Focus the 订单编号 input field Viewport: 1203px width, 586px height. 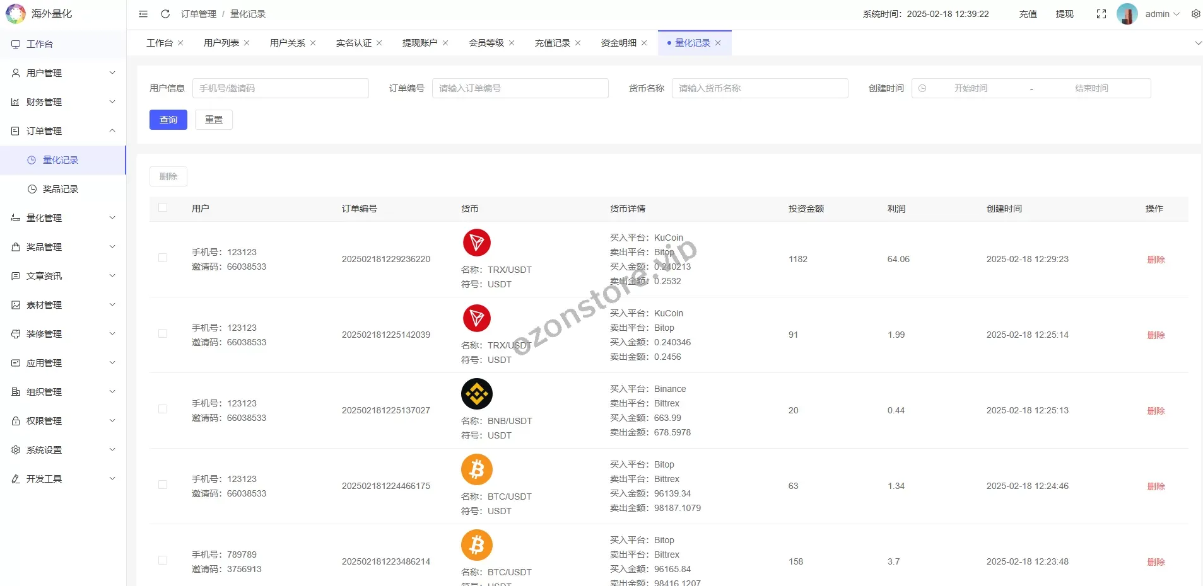click(520, 88)
